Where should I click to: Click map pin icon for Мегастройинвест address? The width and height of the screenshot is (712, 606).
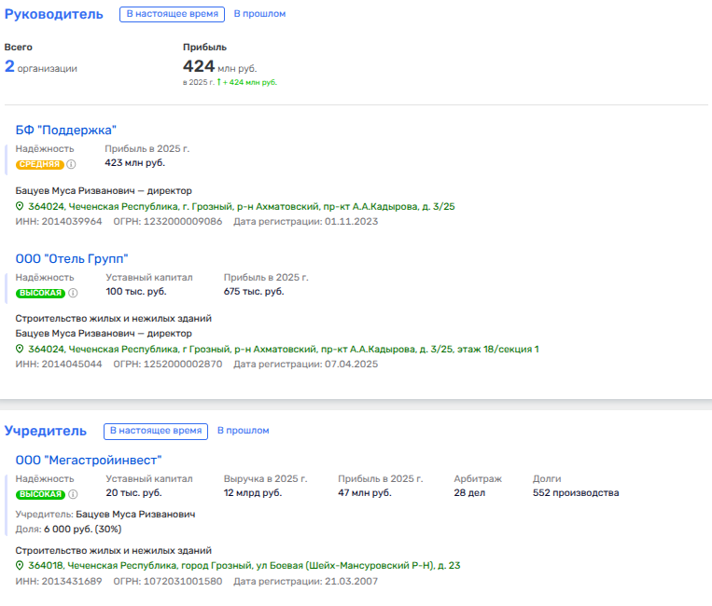[20, 566]
